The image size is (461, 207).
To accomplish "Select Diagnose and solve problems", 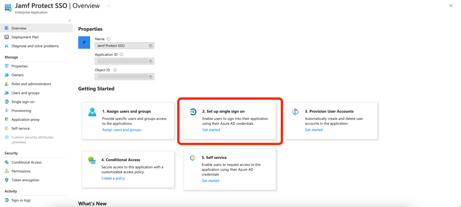I will coord(35,46).
